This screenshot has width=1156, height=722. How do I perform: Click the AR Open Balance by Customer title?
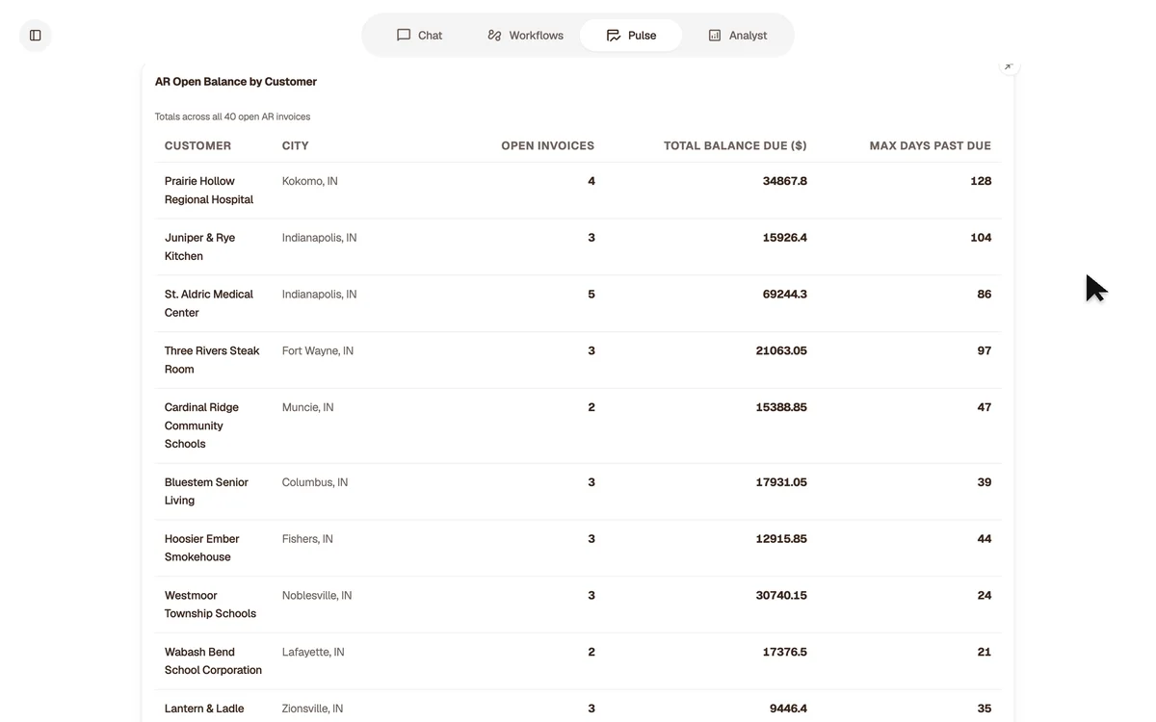pos(236,82)
